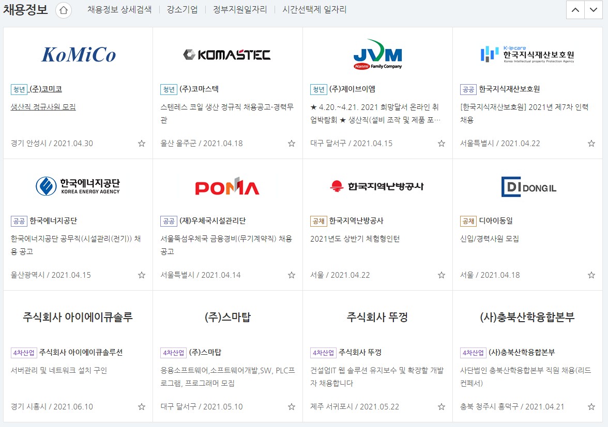This screenshot has width=608, height=427.
Task: Click 경기 안성시 / 2021.04.30 text
Action: point(52,143)
